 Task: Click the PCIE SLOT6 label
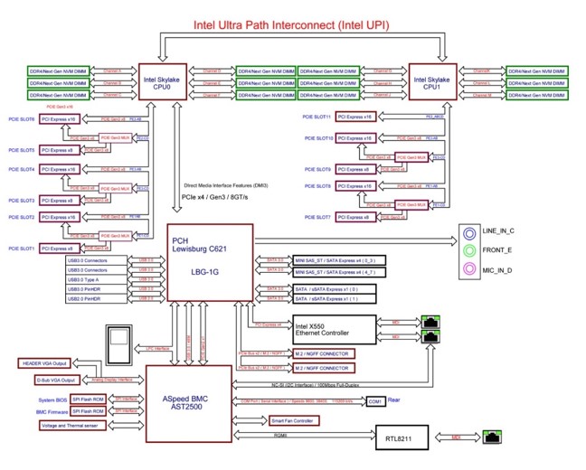(x=22, y=119)
